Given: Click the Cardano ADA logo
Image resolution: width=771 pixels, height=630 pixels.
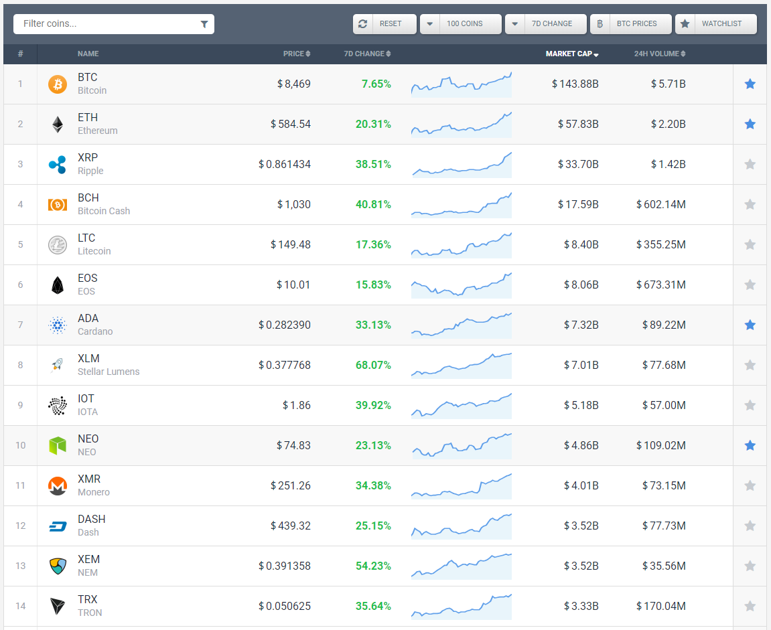Looking at the screenshot, I should coord(58,325).
